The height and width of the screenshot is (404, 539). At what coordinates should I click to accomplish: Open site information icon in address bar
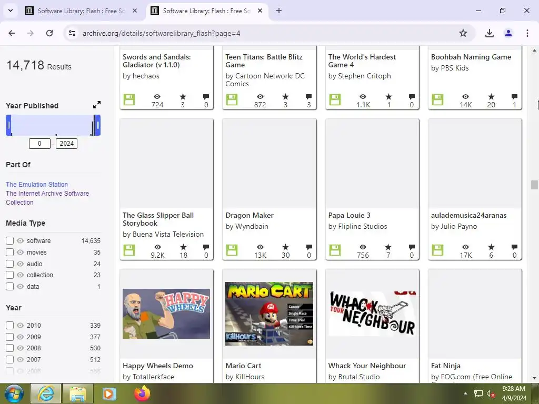pyautogui.click(x=72, y=33)
